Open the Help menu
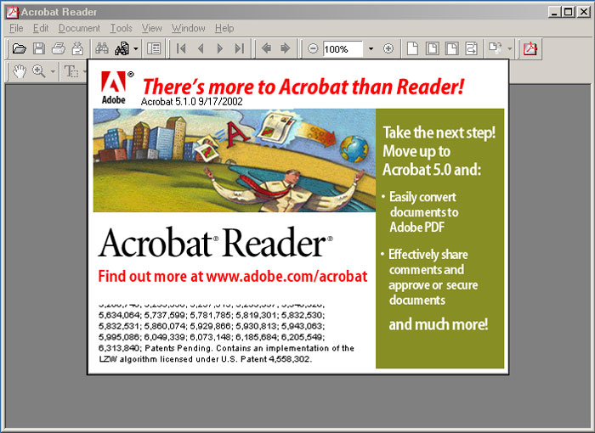The height and width of the screenshot is (433, 595). click(x=224, y=28)
